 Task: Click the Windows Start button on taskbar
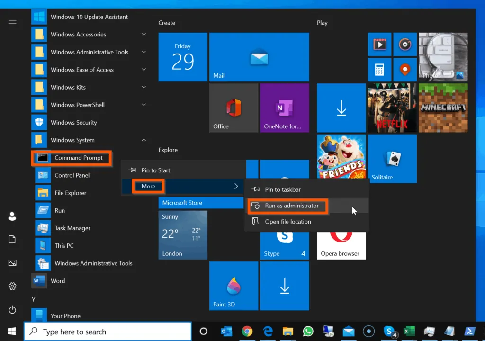pos(12,332)
